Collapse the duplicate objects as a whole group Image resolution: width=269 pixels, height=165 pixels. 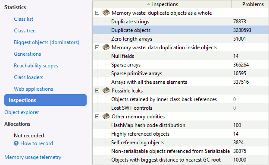click(97, 13)
